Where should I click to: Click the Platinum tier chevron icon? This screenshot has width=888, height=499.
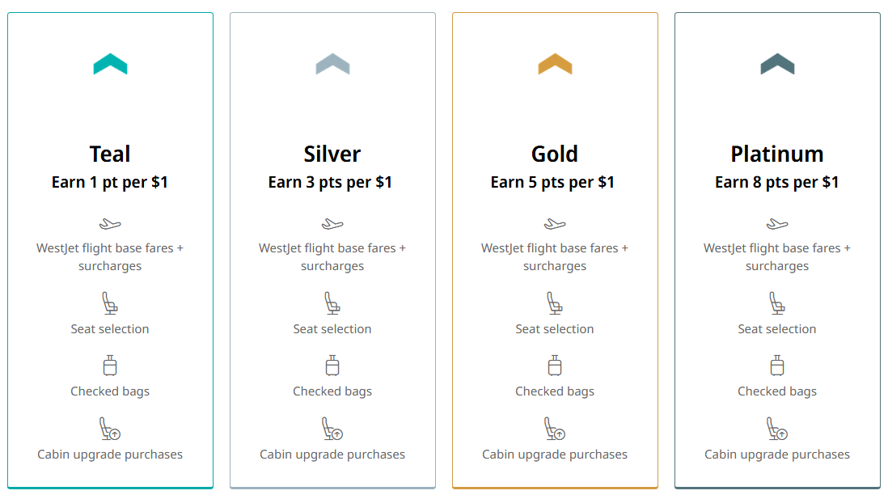coord(777,64)
